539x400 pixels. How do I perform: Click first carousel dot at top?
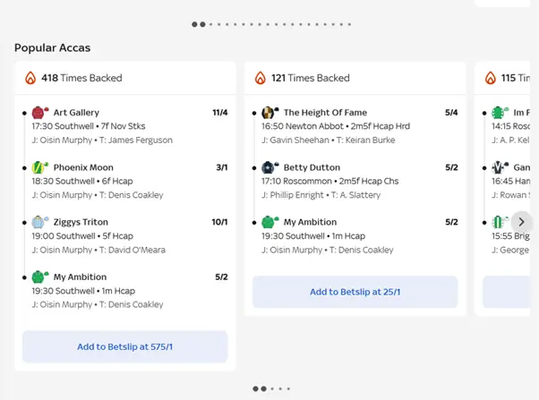(194, 25)
